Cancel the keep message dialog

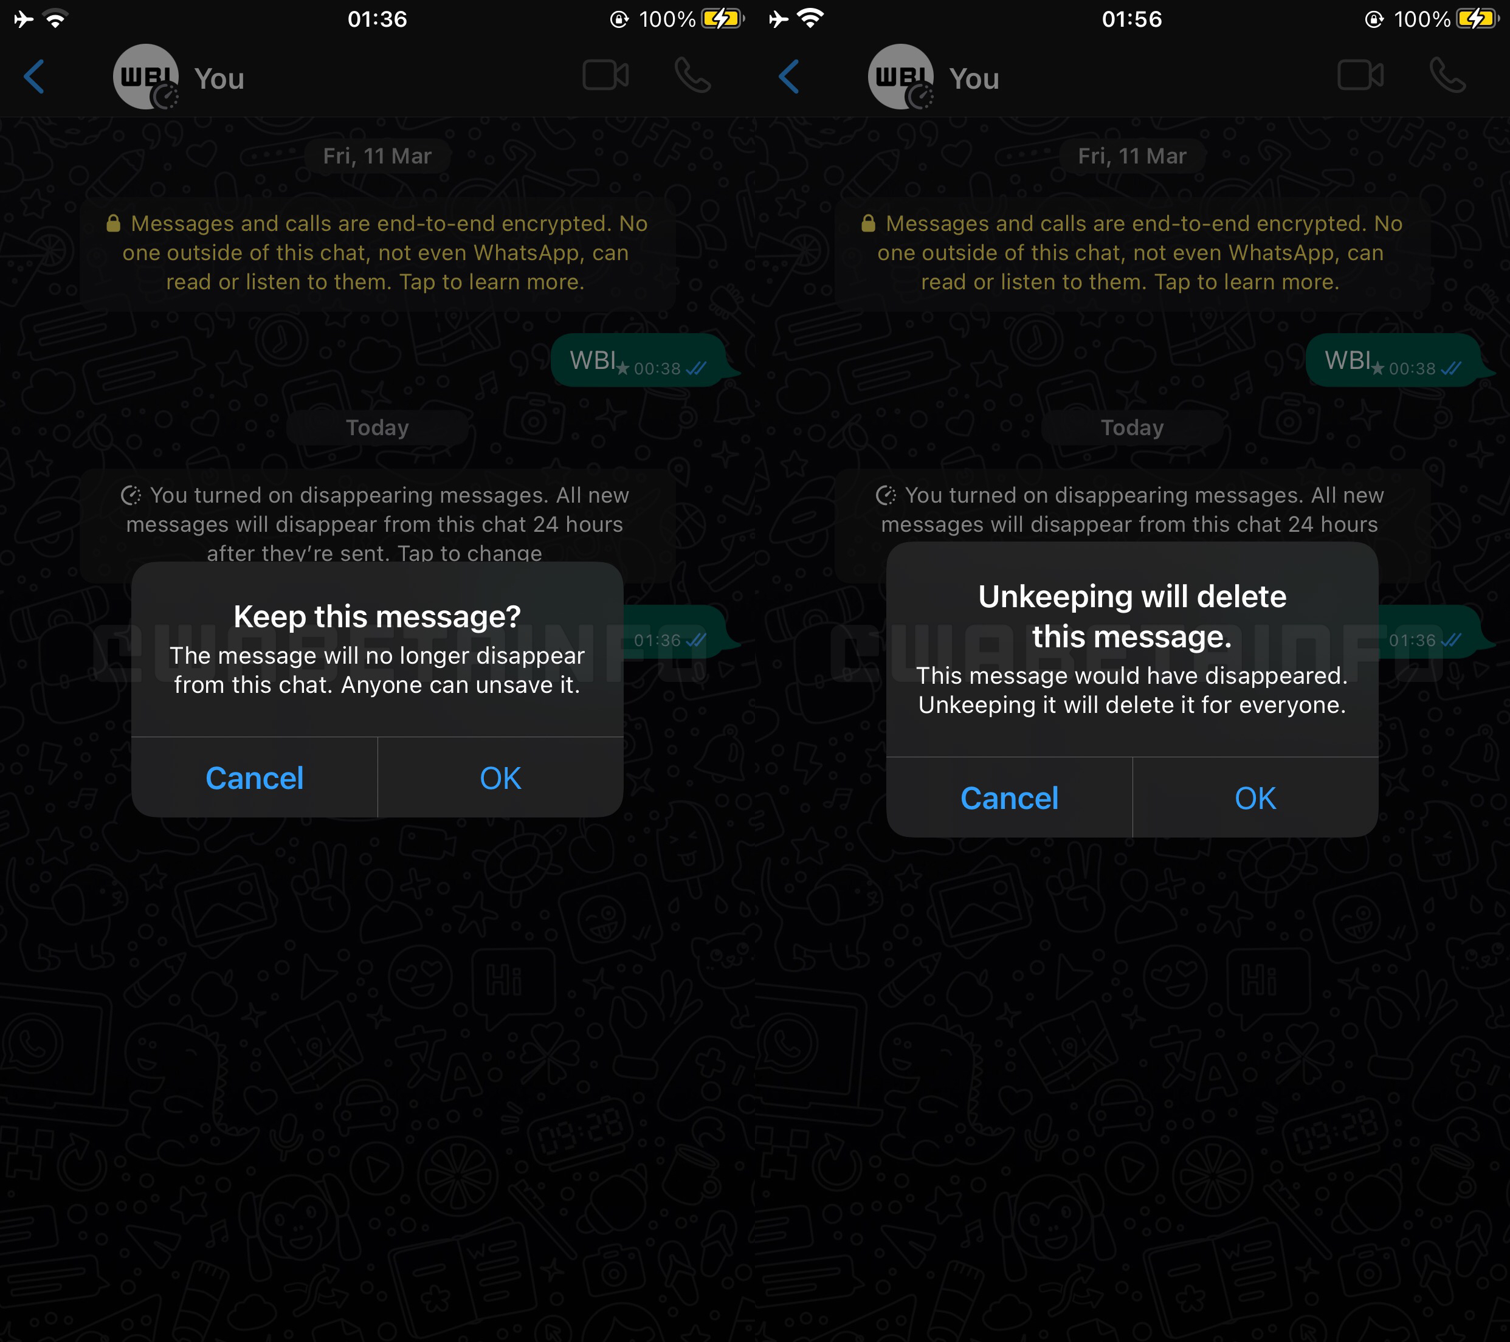click(x=255, y=776)
